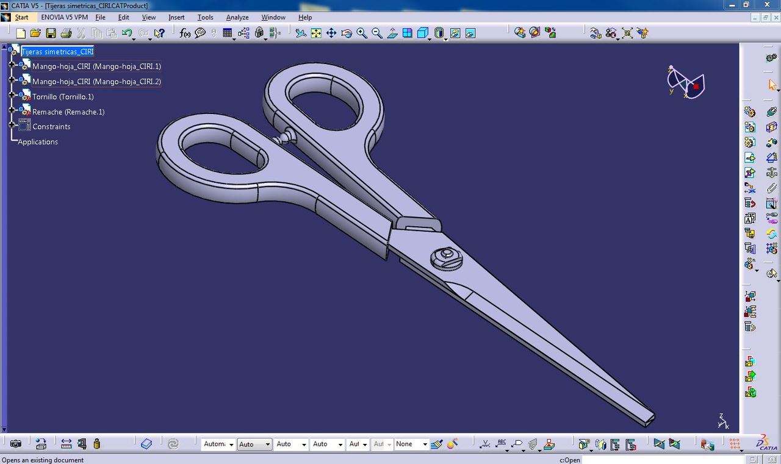The image size is (781, 464).
Task: Open the Window menu
Action: point(273,17)
